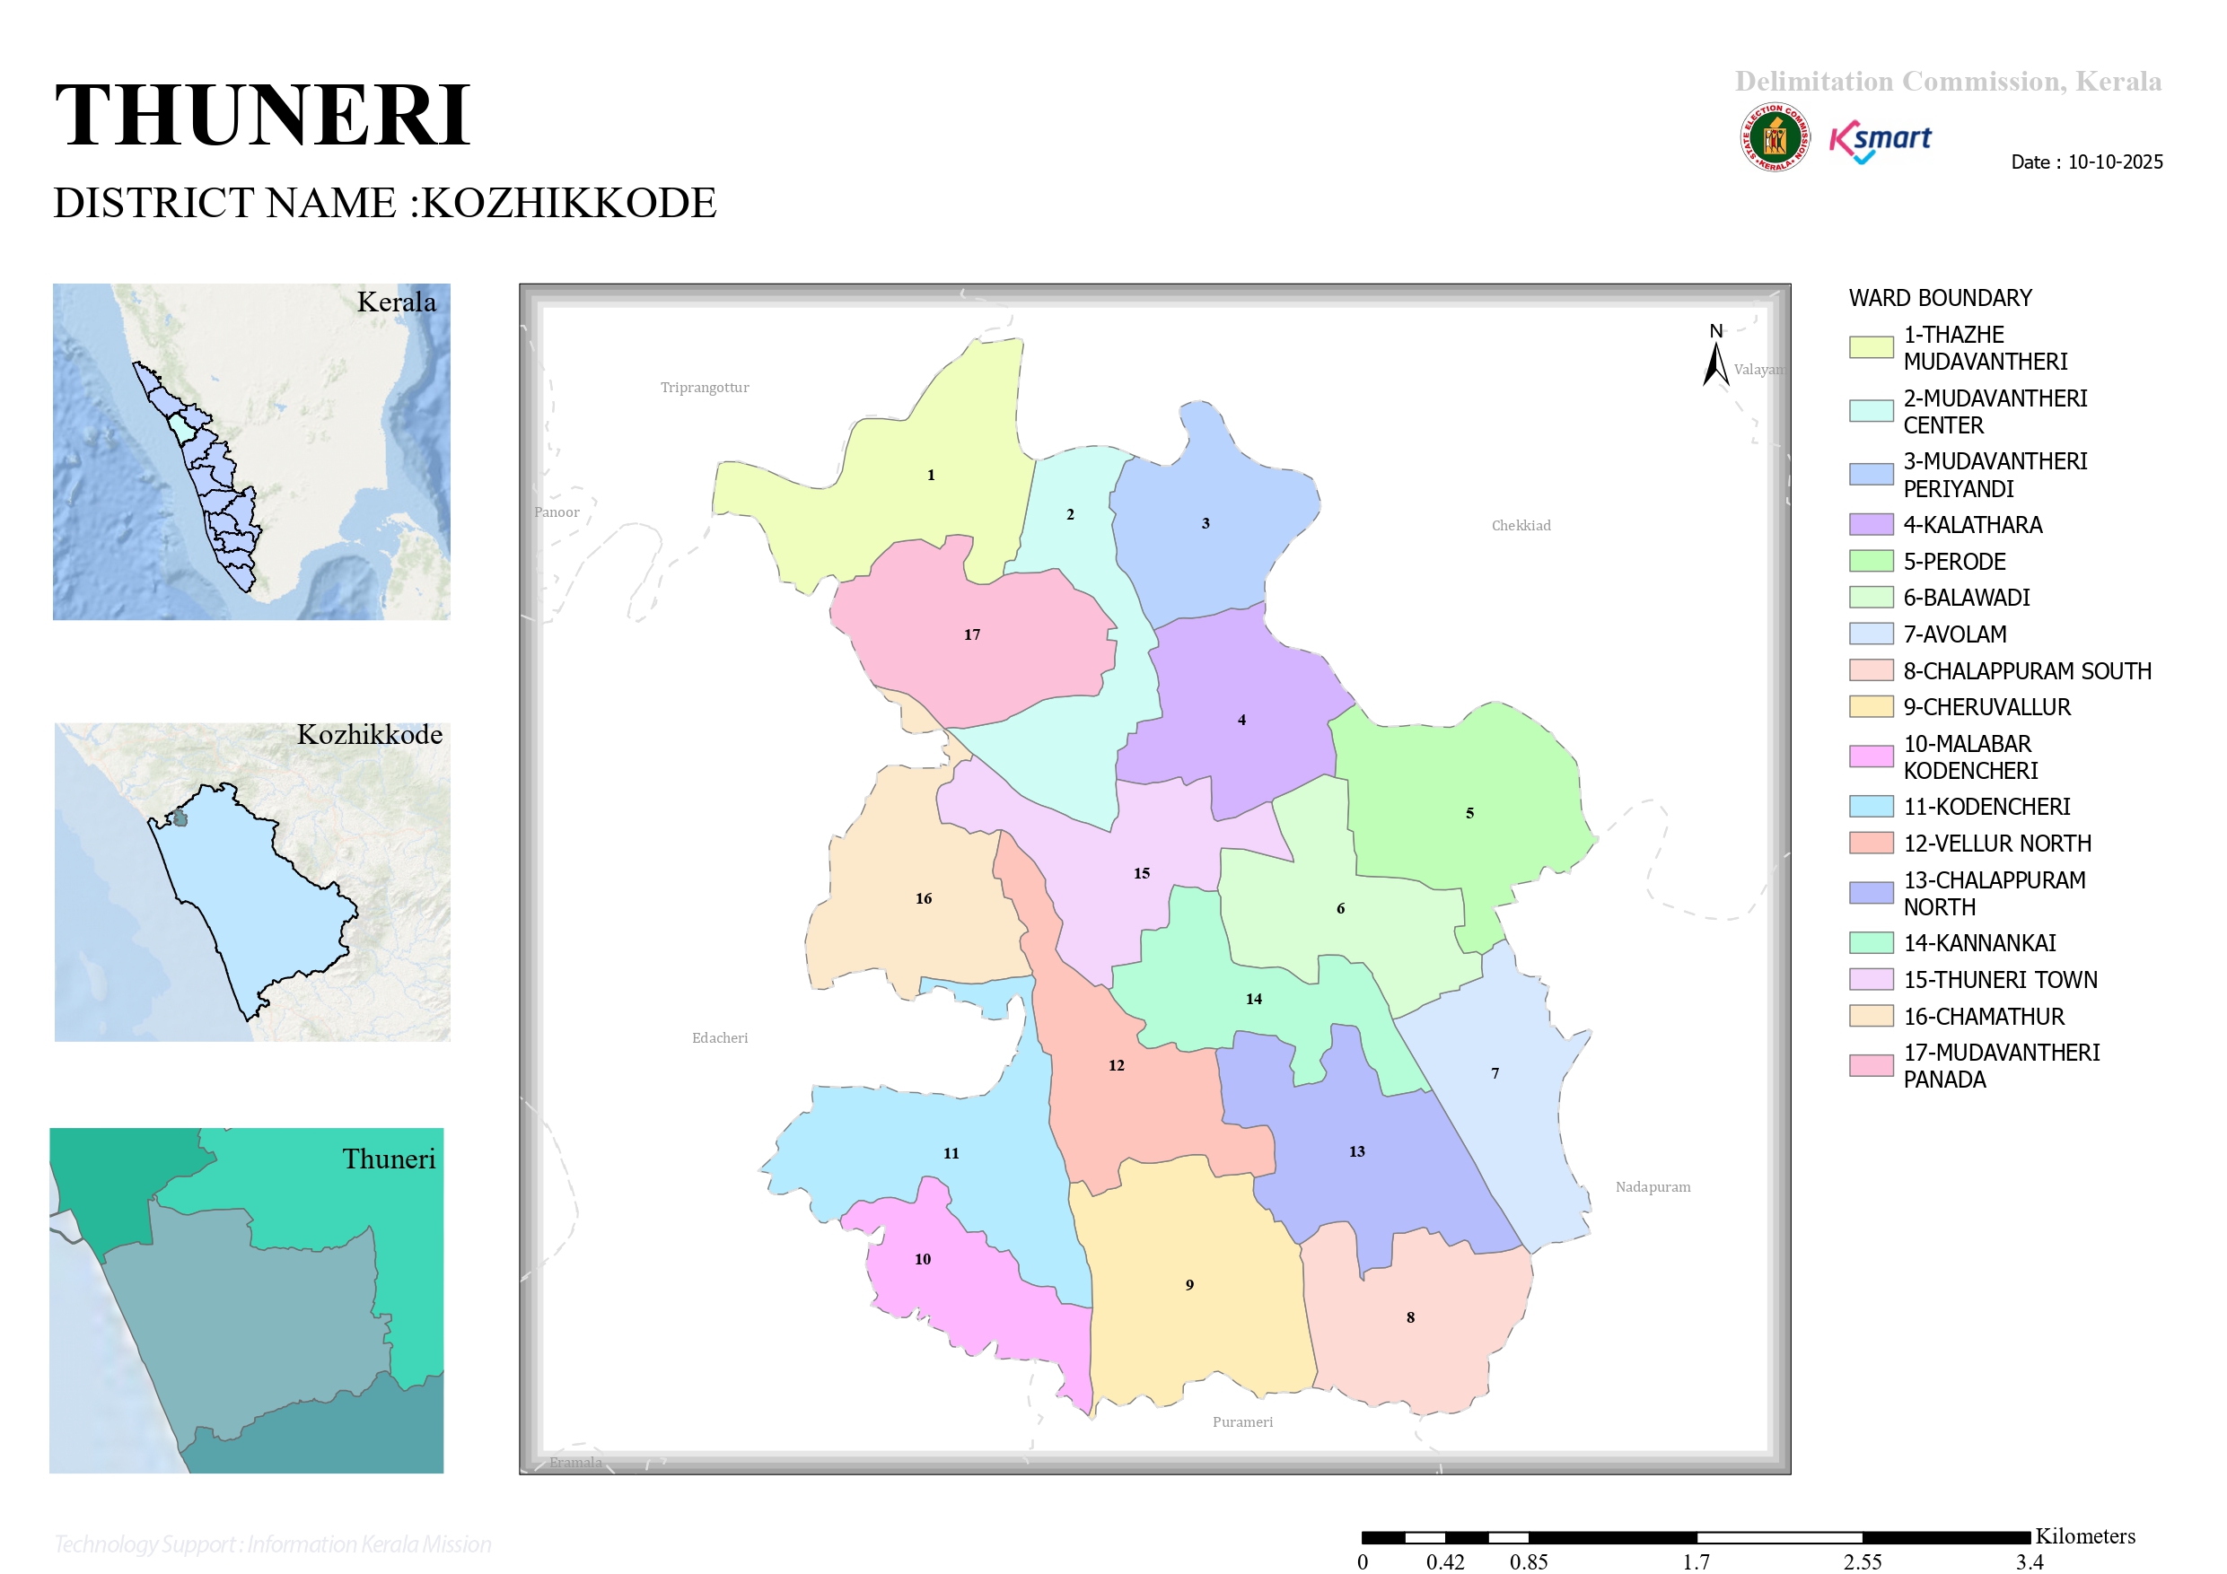The image size is (2227, 1574).
Task: Select ward 9 yellow region label
Action: 1190,1286
